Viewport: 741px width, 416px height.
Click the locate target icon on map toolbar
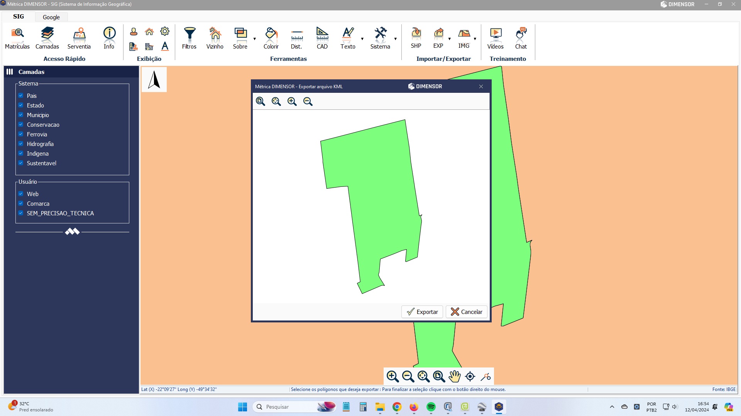pyautogui.click(x=470, y=376)
